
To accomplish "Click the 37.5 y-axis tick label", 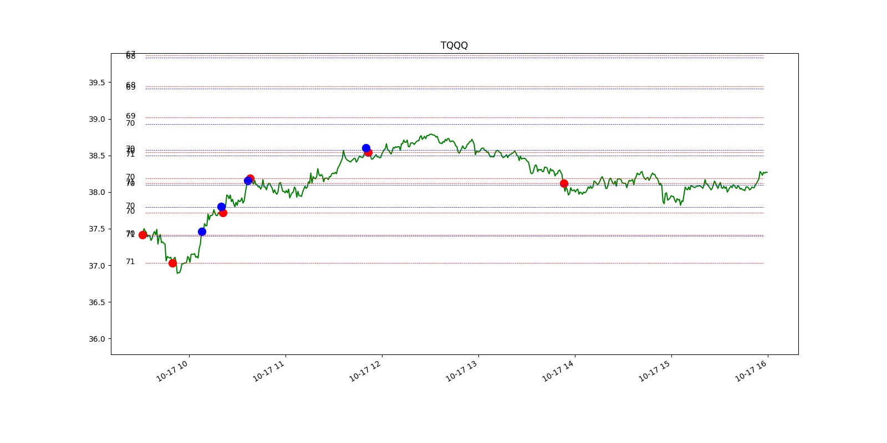I will click(96, 229).
